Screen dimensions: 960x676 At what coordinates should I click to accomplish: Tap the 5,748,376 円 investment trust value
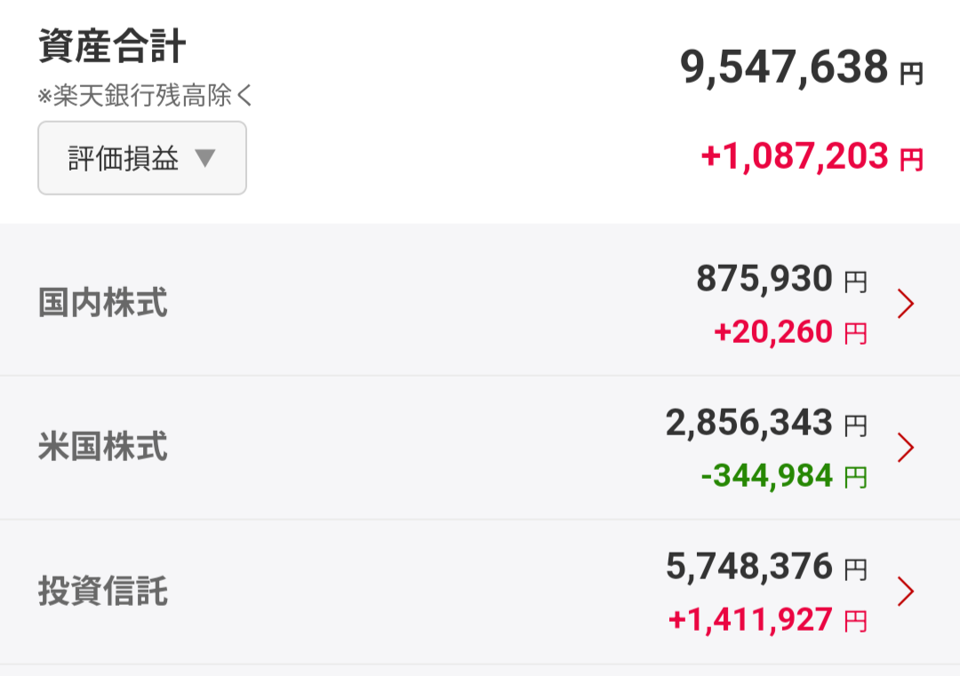point(766,567)
